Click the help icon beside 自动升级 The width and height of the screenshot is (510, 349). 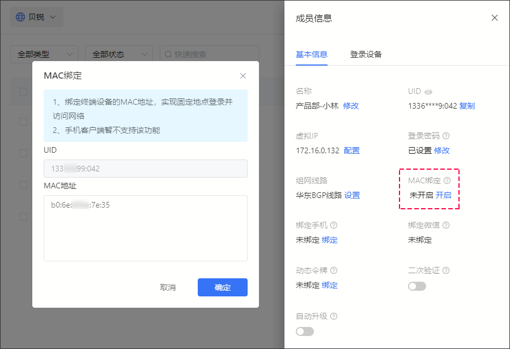pyautogui.click(x=334, y=316)
